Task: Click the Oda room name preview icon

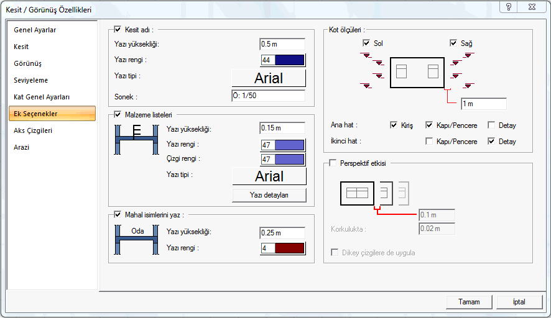Action: (137, 240)
